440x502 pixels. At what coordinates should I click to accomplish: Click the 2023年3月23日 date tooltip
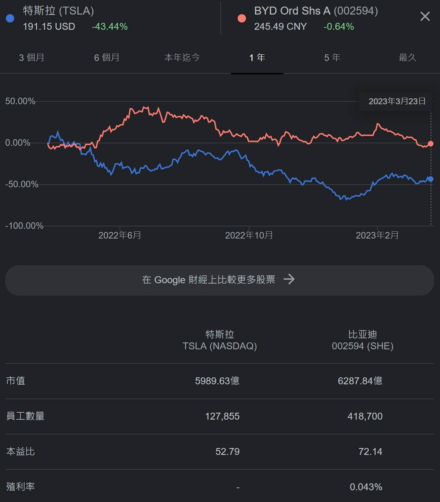pos(396,101)
